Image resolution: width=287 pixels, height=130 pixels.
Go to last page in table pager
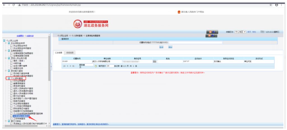pyautogui.click(x=73, y=66)
